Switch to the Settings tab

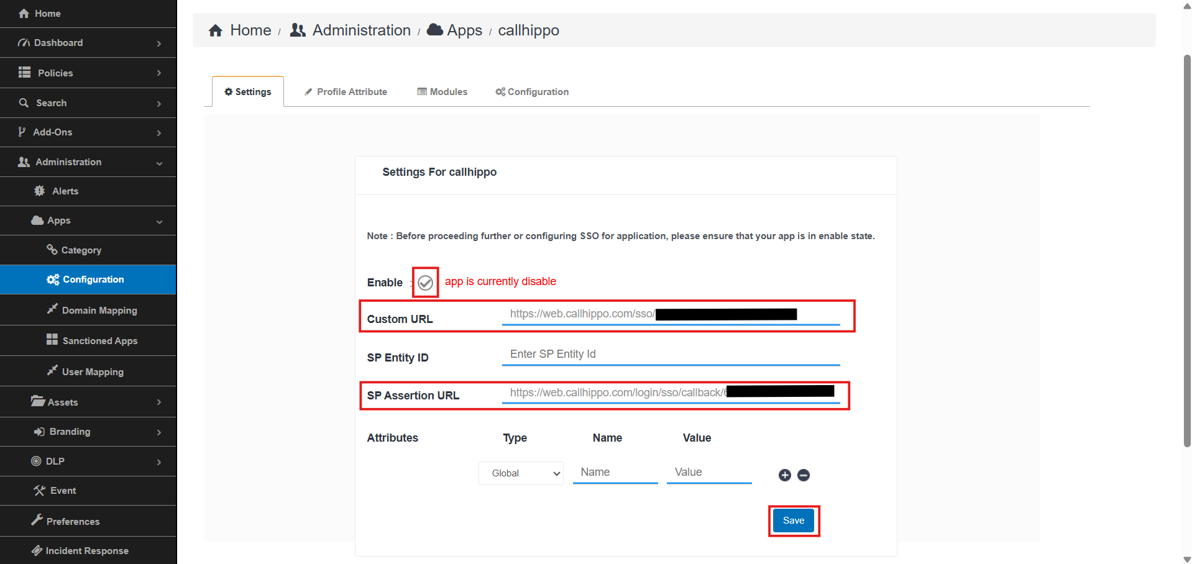tap(248, 92)
